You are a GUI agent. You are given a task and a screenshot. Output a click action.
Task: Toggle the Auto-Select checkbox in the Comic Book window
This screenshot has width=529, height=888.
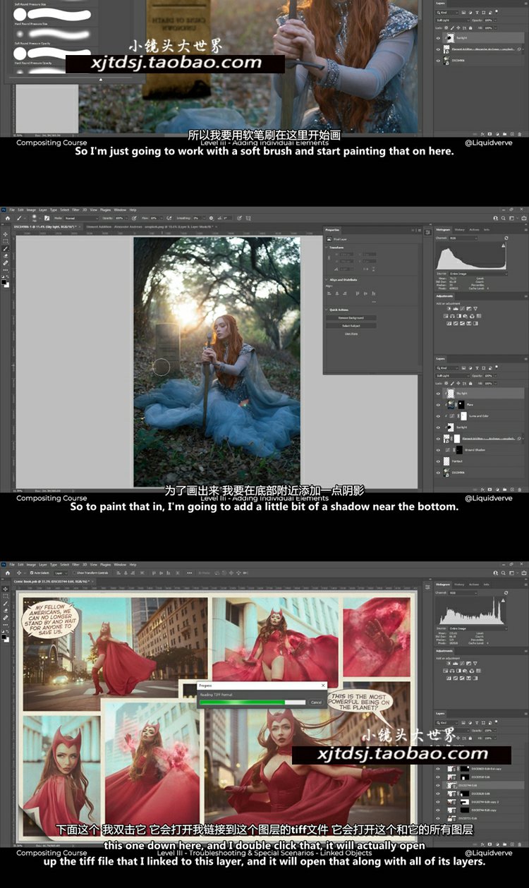point(32,573)
